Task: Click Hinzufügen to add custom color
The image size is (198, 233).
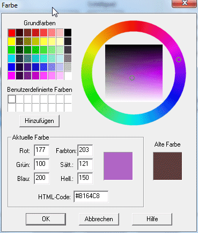Action: click(x=39, y=121)
